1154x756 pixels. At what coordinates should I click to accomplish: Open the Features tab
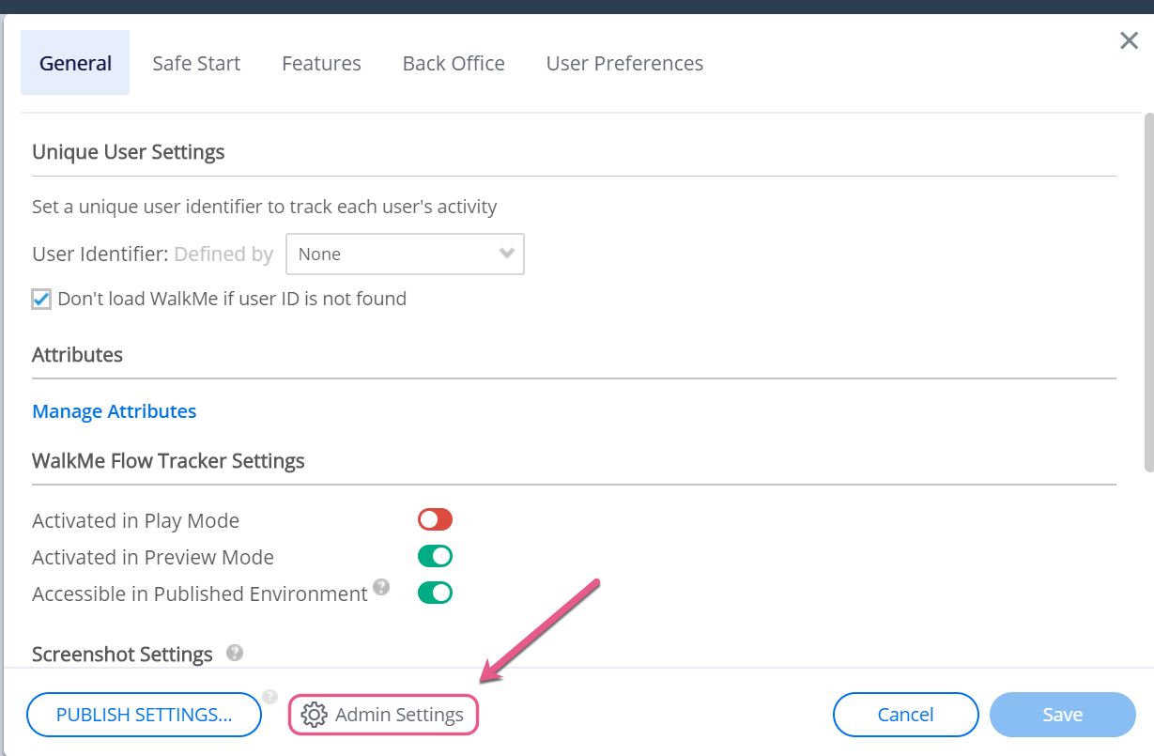[x=321, y=63]
